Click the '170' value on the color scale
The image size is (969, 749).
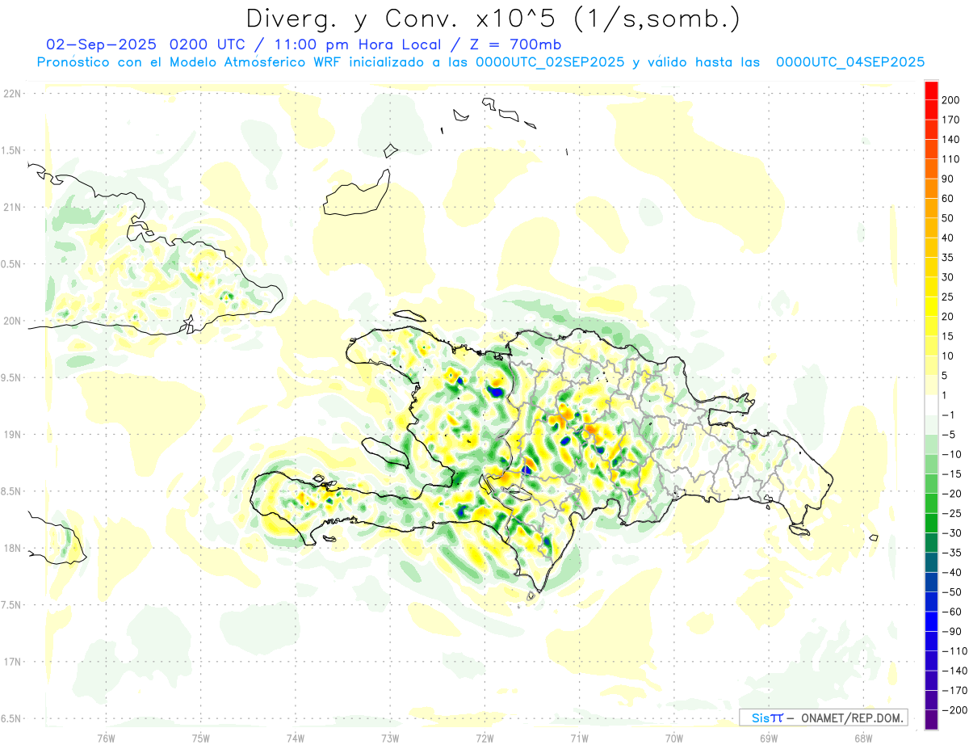(951, 120)
